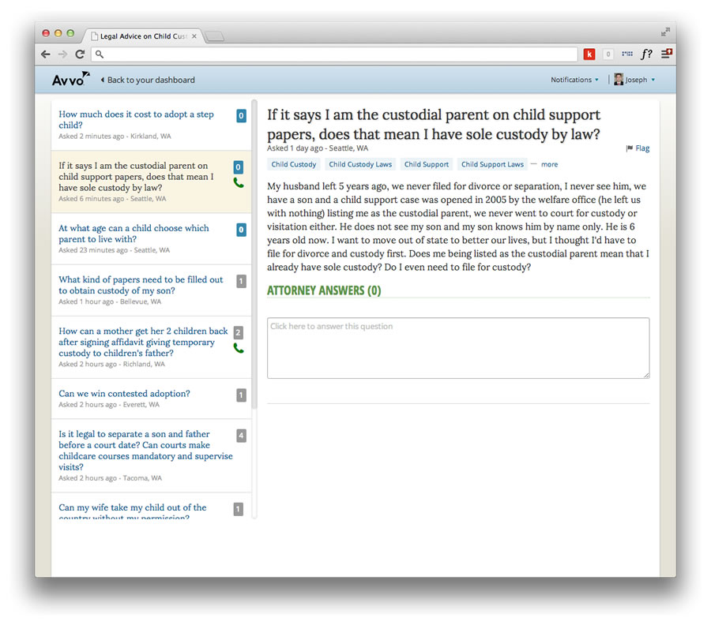The height and width of the screenshot is (625, 711).
Task: Close the Legal Advice browser tab
Action: pyautogui.click(x=194, y=36)
